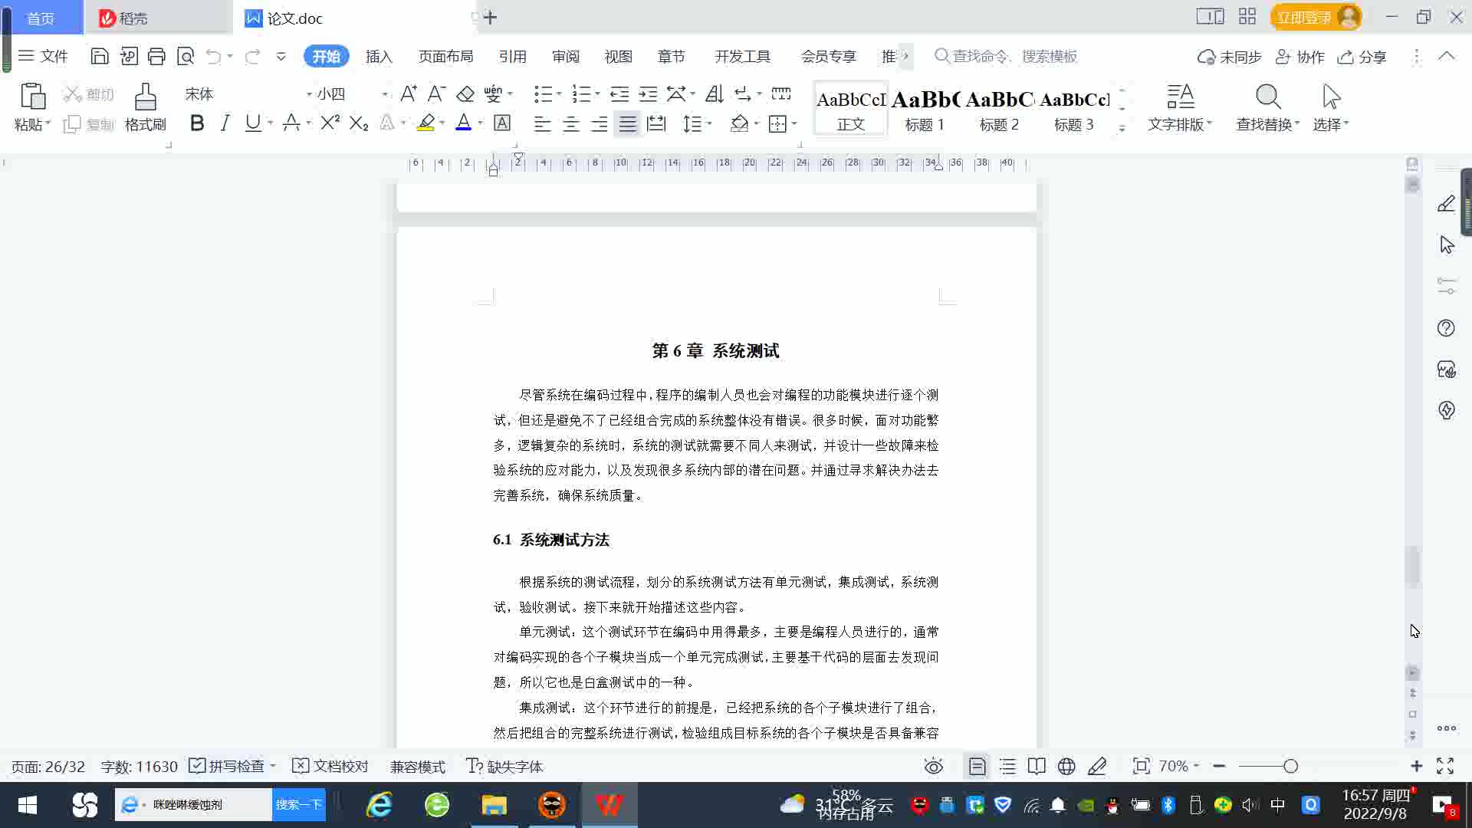Open the 文件 menu
Screen dimensions: 1472x828
click(43, 56)
